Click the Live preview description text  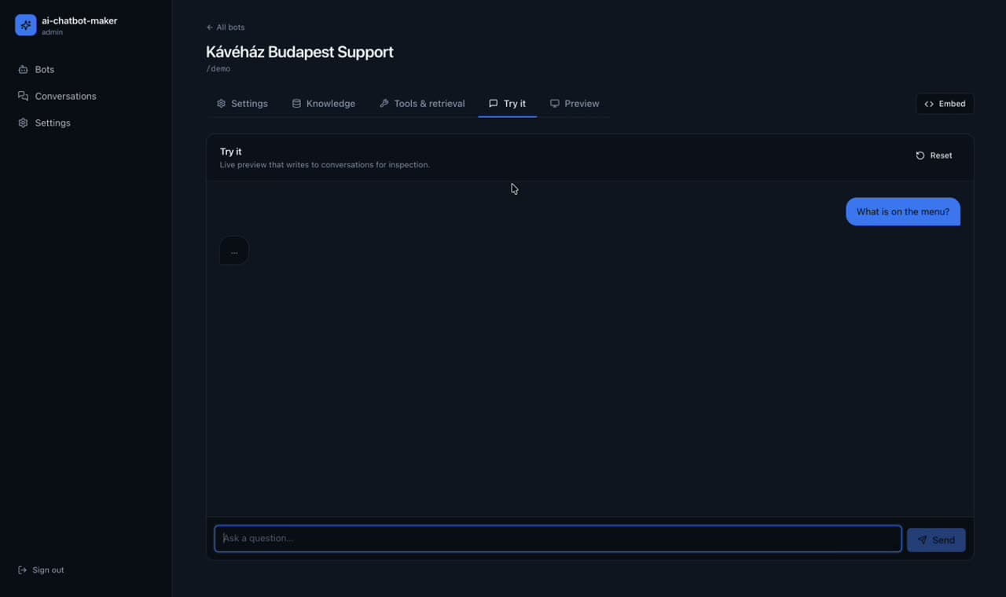[325, 165]
